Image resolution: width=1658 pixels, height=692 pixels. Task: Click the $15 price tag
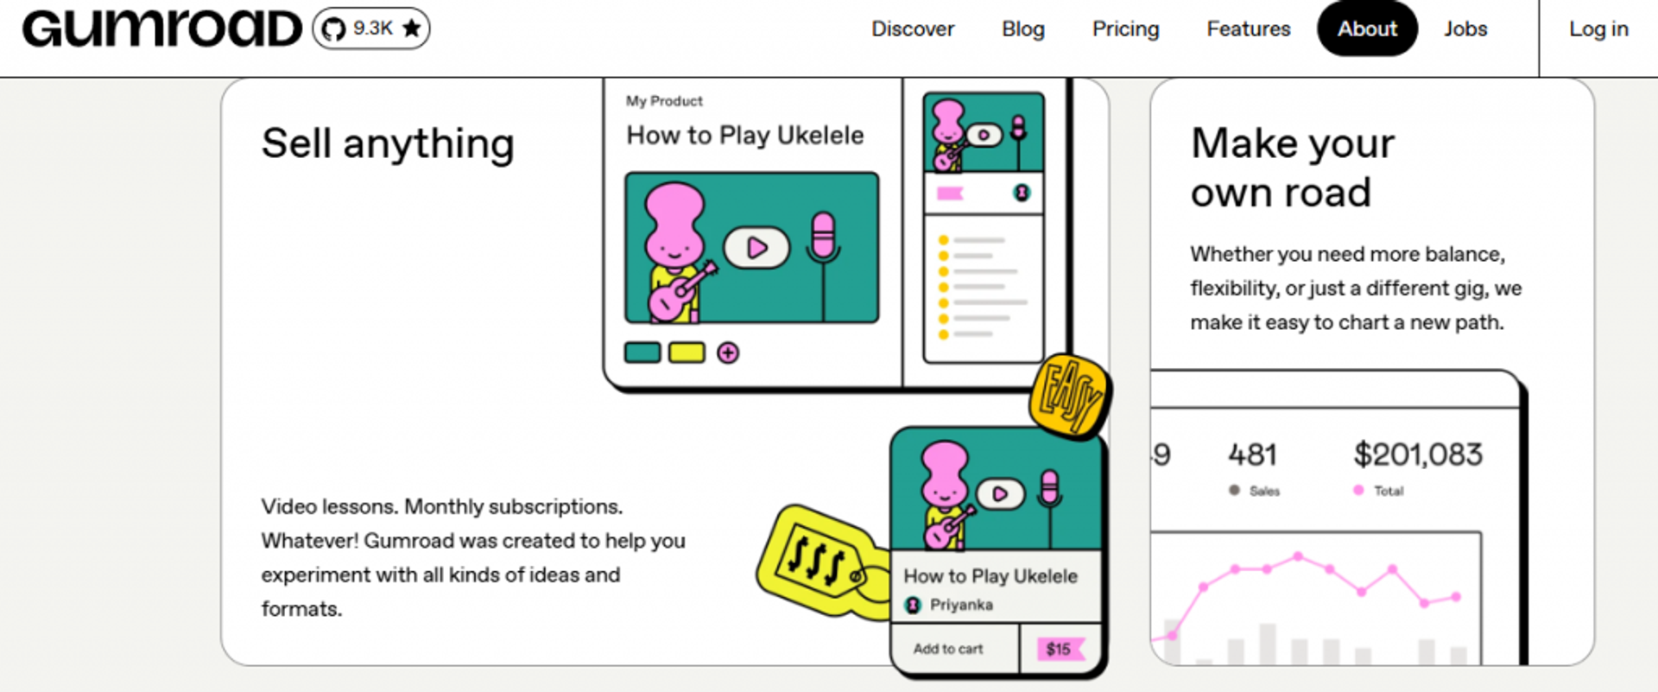click(x=1060, y=649)
